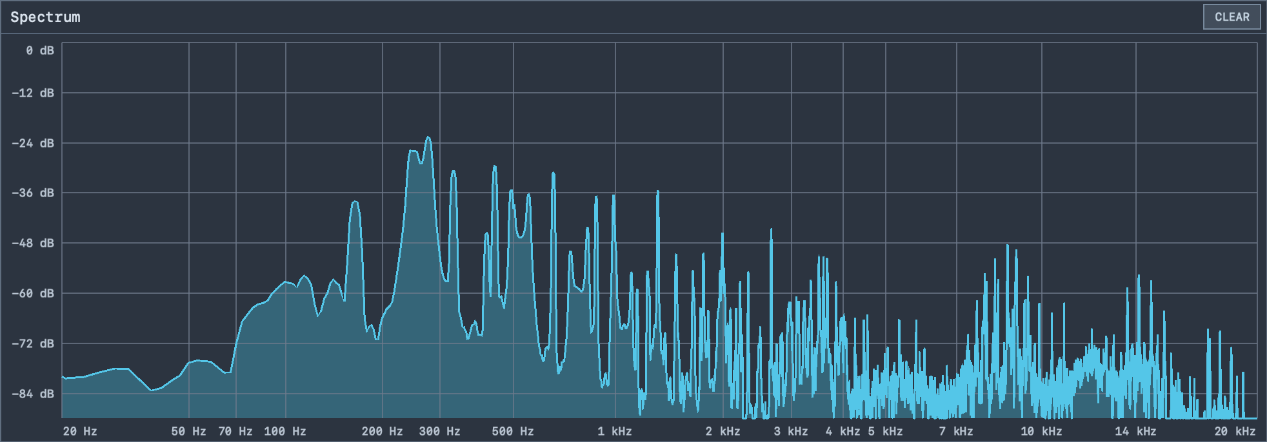
Task: Click the 50 Hz frequency label
Action: (x=188, y=431)
